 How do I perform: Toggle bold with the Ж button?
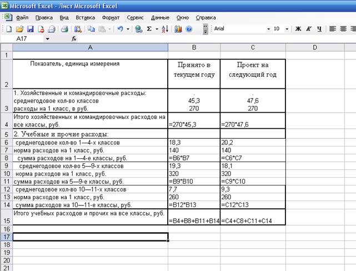point(298,29)
